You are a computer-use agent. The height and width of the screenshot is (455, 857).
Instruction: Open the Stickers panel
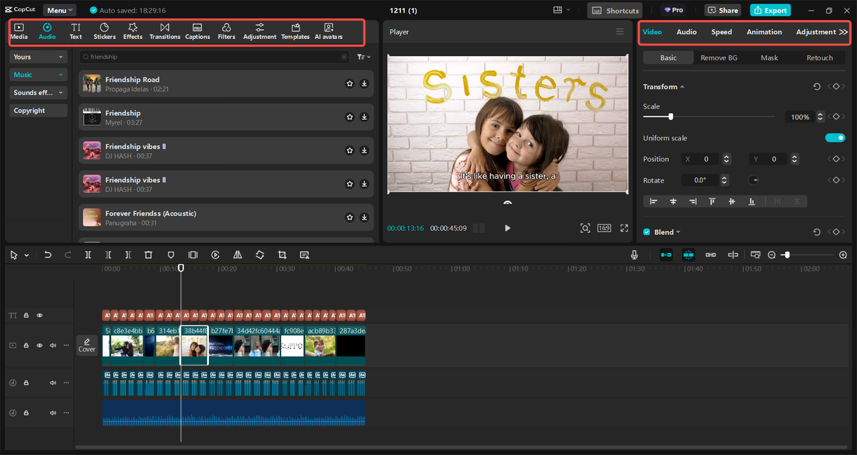coord(104,31)
